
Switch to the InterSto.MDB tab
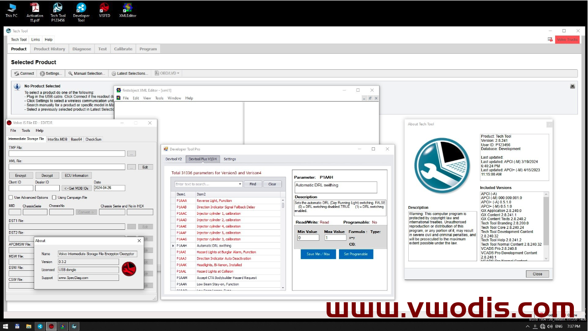click(x=57, y=139)
